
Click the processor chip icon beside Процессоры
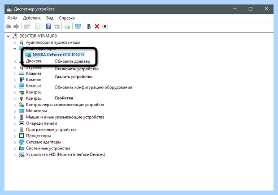point(22,136)
